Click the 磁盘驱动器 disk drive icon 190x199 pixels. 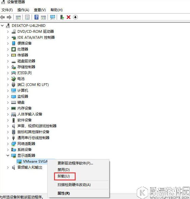[x=14, y=62]
